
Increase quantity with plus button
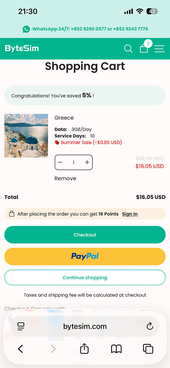[87, 162]
